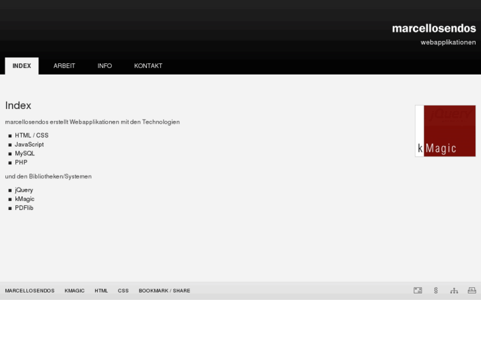The image size is (481, 360).
Task: Click the 'HTML / CSS' list item
Action: (32, 135)
